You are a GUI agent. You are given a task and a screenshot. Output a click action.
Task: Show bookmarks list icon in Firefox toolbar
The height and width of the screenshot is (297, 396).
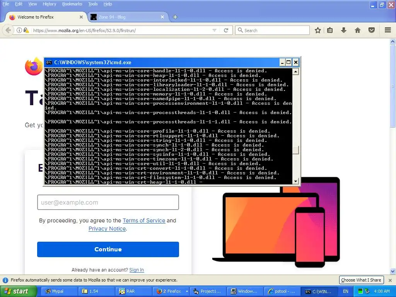(330, 30)
